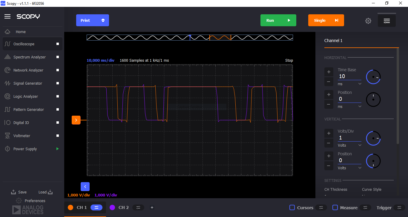Image resolution: width=408 pixels, height=217 pixels.
Task: Open vertical Position unit Volts dropdown
Action: click(x=349, y=168)
